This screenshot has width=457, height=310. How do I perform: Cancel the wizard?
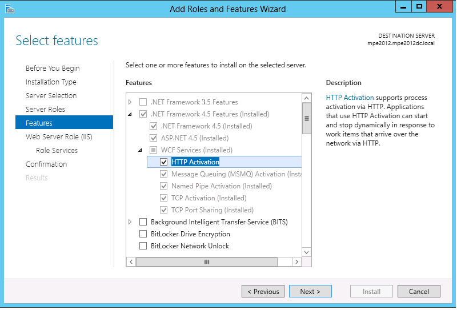click(x=419, y=291)
